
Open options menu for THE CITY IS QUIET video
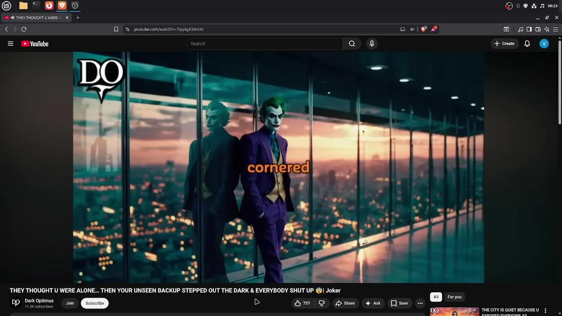click(545, 311)
